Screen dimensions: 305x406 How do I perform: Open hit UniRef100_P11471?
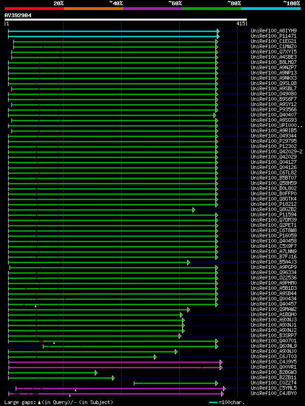pos(274,36)
